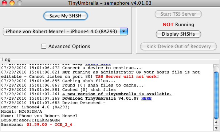Click the red Baseband version text
The height and width of the screenshot is (132, 220).
[50, 125]
